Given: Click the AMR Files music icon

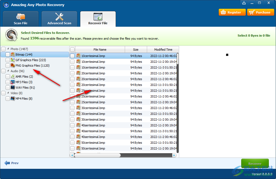Looking at the screenshot, I should coord(13,77).
